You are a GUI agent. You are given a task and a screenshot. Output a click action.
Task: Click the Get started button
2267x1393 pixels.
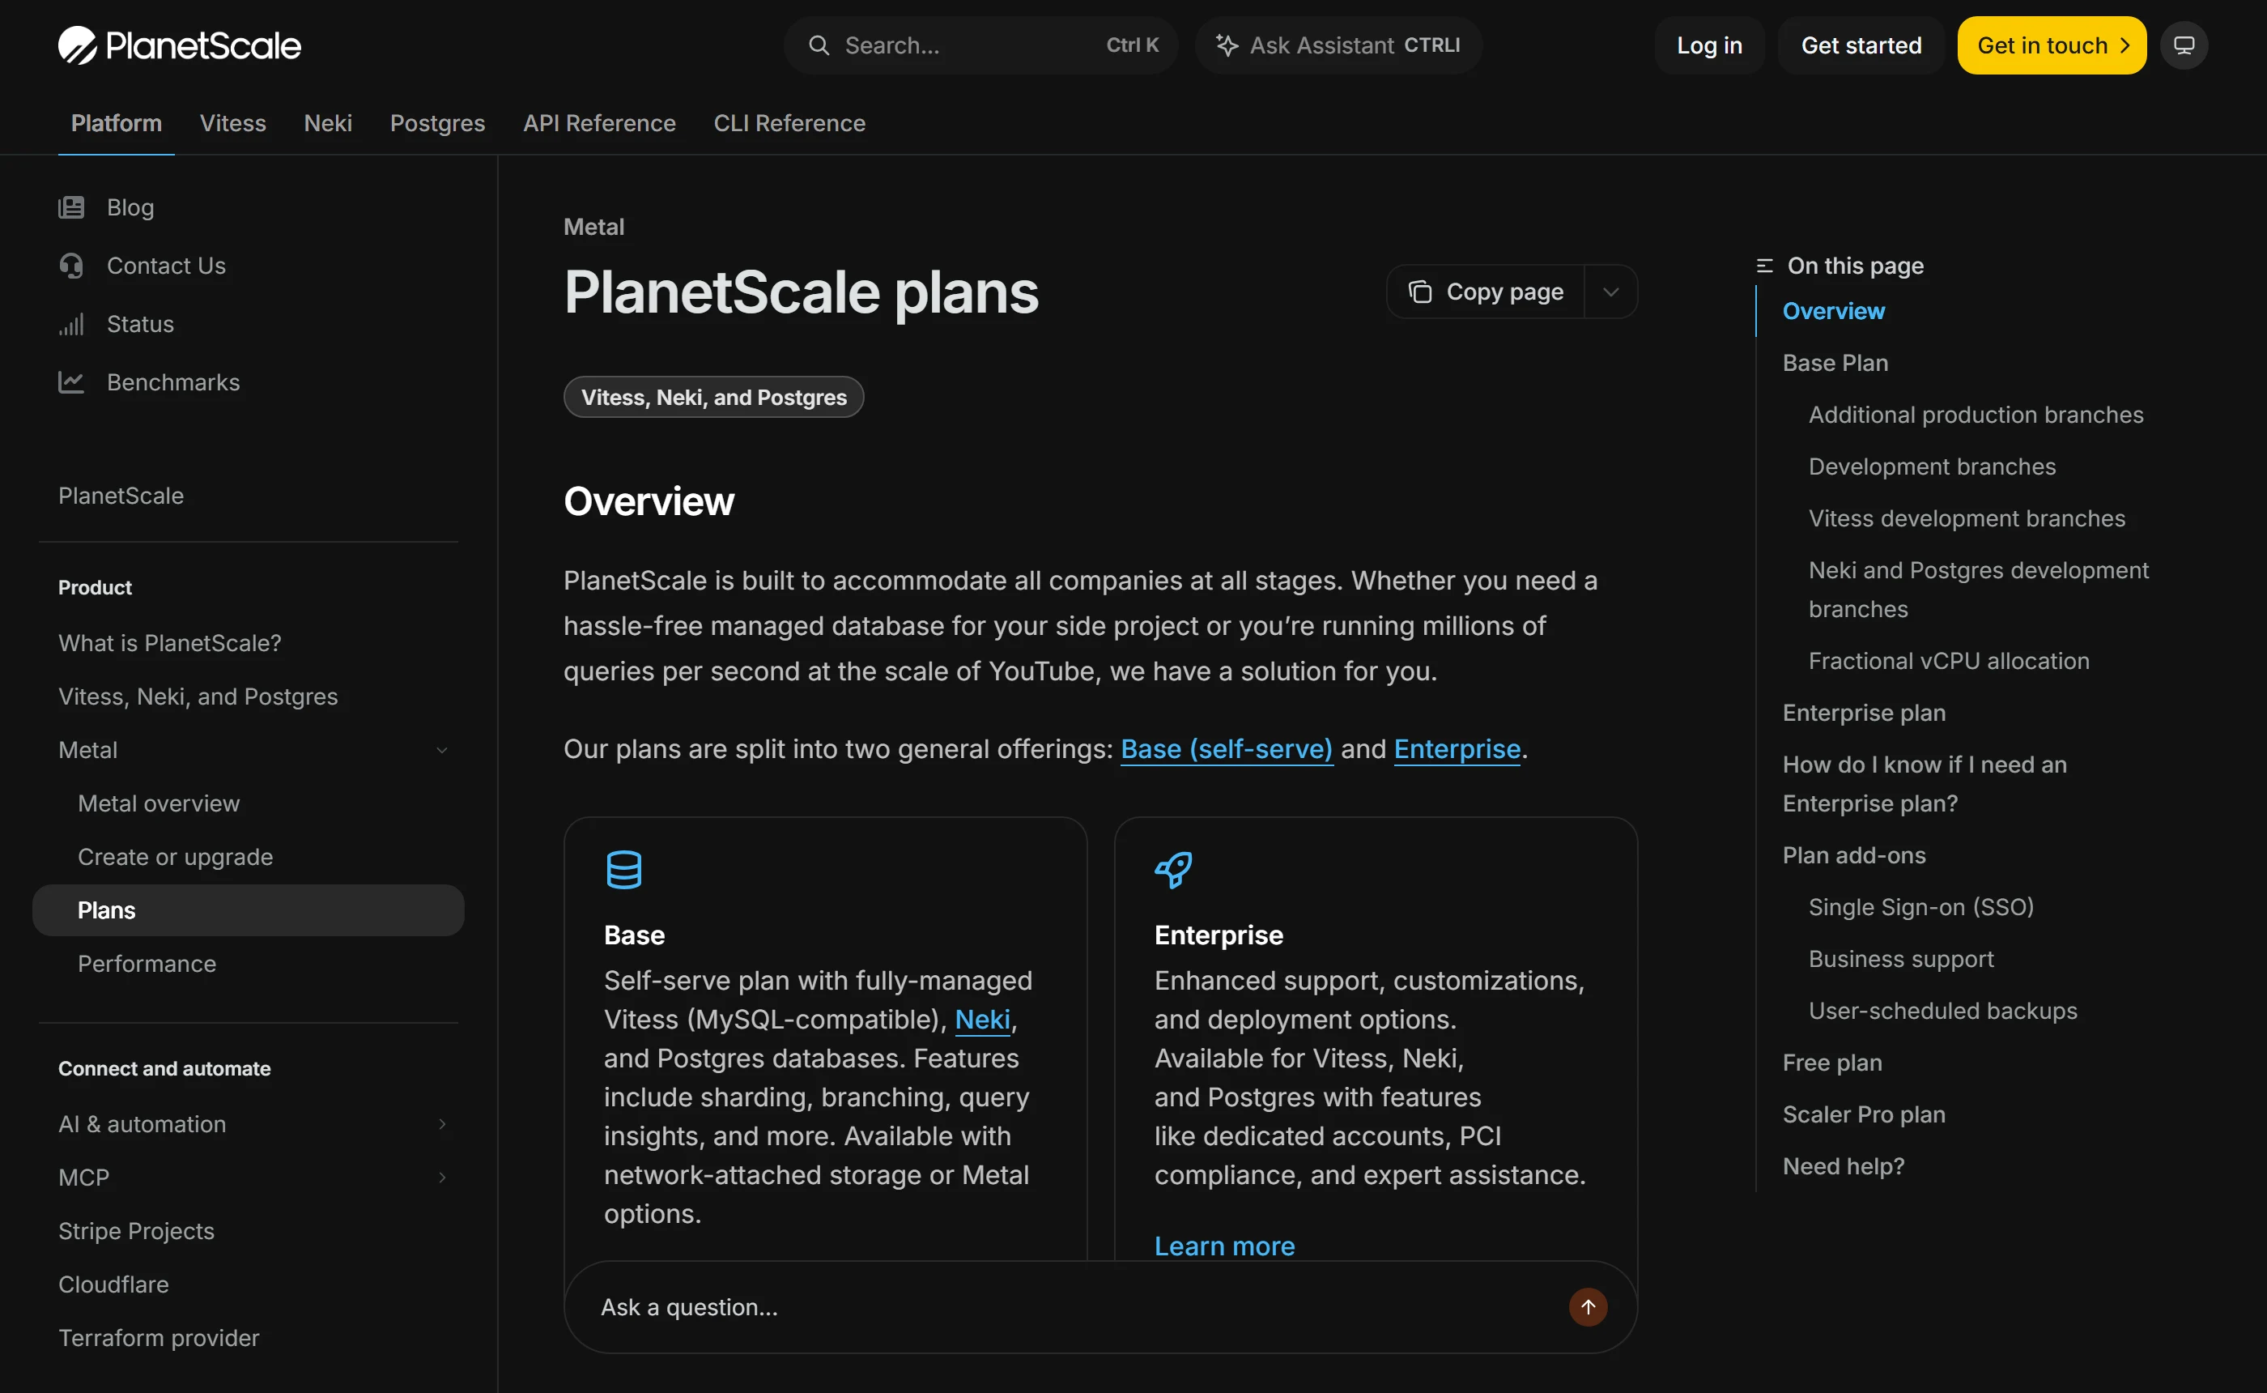(1861, 45)
